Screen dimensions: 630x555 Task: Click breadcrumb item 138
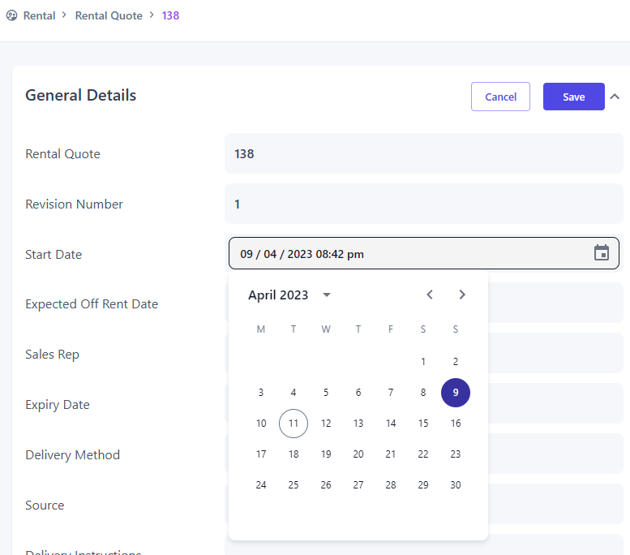[x=170, y=15]
